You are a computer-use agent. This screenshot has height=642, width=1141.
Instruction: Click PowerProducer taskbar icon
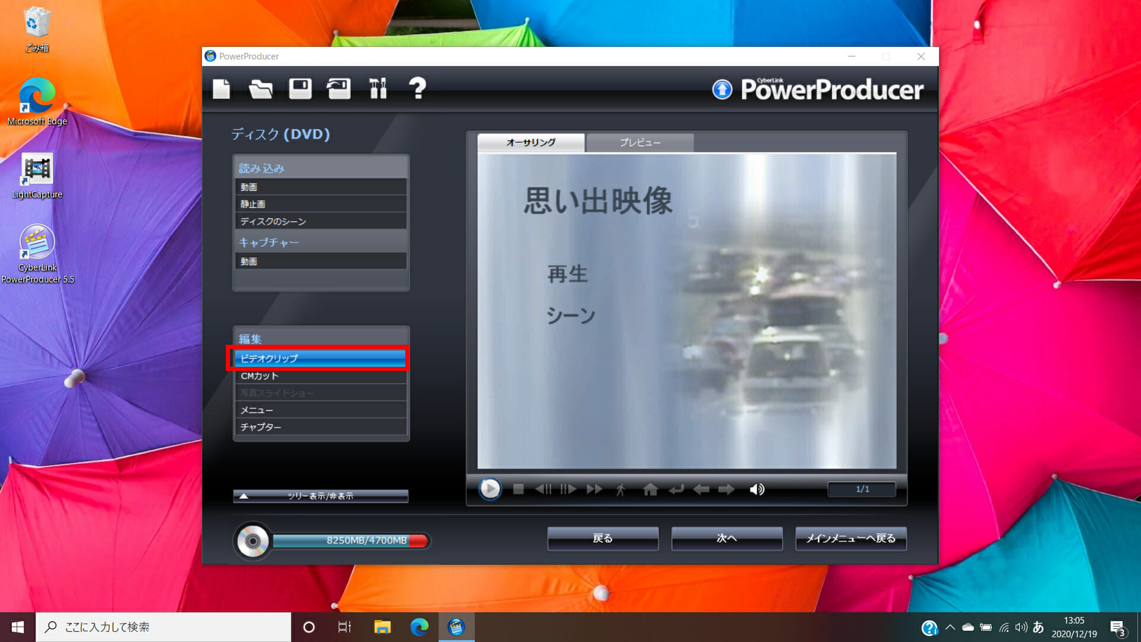(456, 627)
